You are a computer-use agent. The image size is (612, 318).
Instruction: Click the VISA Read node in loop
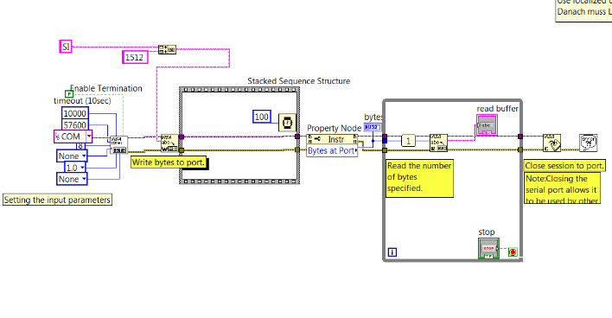[x=438, y=143]
